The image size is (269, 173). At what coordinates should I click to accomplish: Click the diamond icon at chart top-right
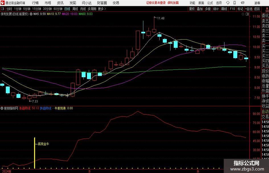(243, 14)
